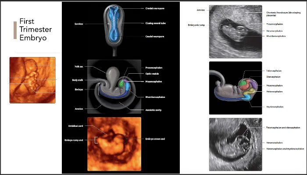Click the "Embryonic rump" label
Image resolution: width=307 pixels, height=175 pixels.
point(196,25)
